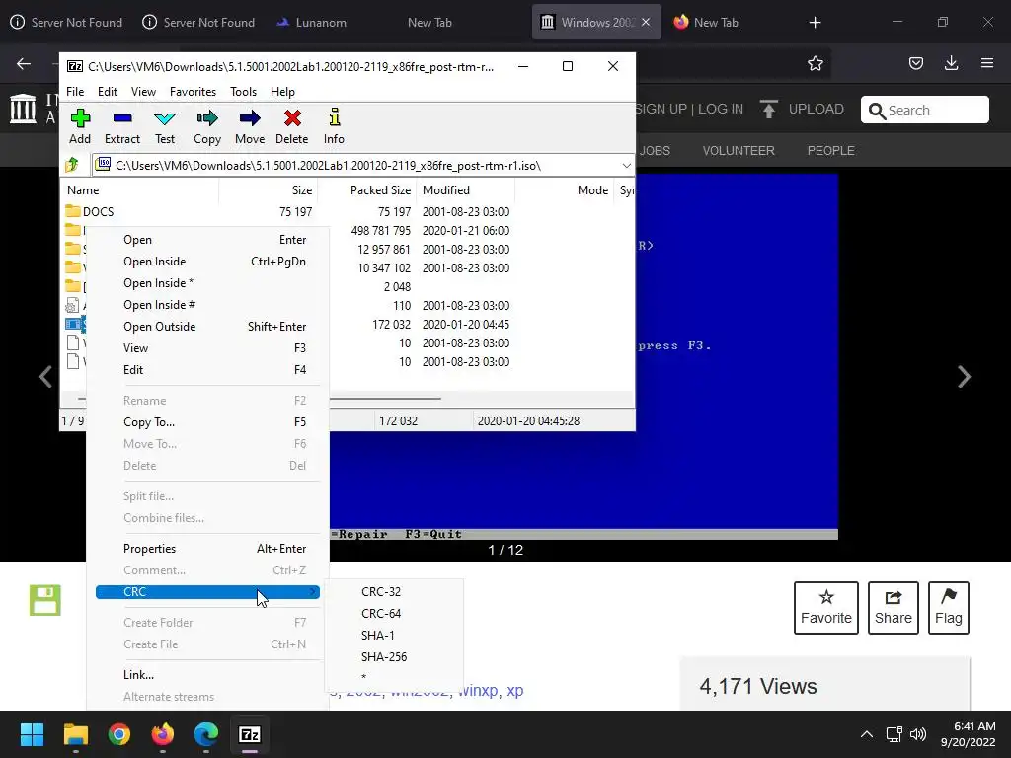The image size is (1011, 758).
Task: Choose Link... from context menu
Action: [x=207, y=675]
